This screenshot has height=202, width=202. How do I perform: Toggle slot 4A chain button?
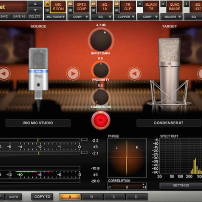click(117, 4)
